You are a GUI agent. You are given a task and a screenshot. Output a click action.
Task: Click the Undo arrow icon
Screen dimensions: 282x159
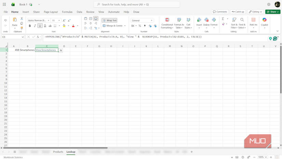click(5, 20)
